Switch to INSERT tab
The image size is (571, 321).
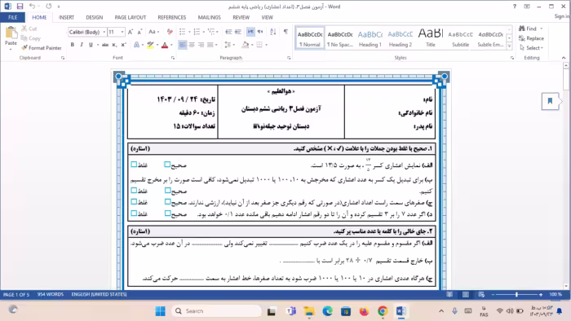coord(66,17)
